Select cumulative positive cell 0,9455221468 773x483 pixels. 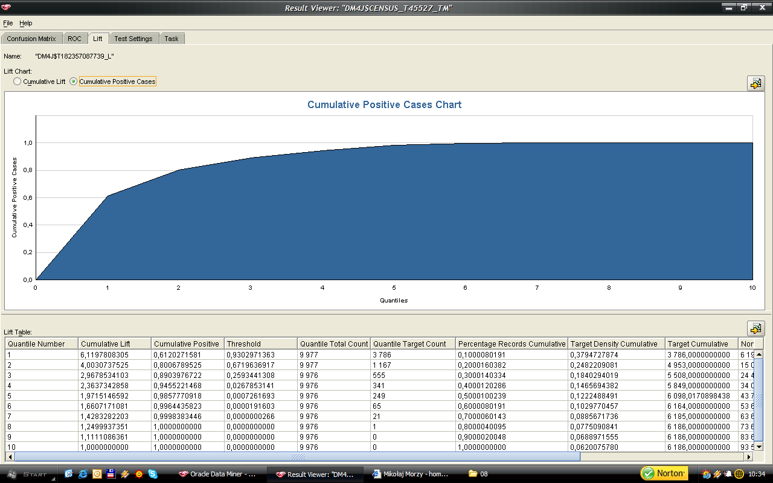188,386
